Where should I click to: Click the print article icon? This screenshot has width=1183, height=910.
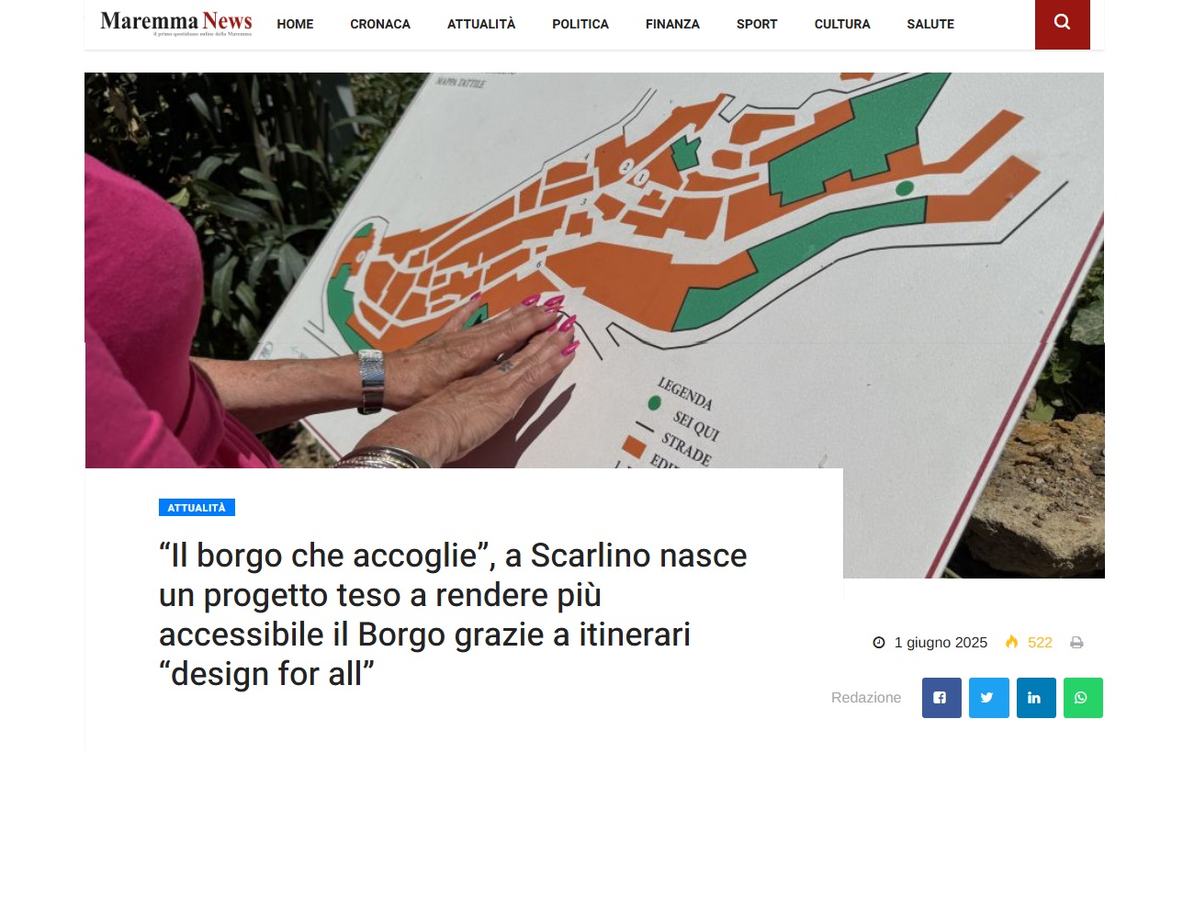1076,643
